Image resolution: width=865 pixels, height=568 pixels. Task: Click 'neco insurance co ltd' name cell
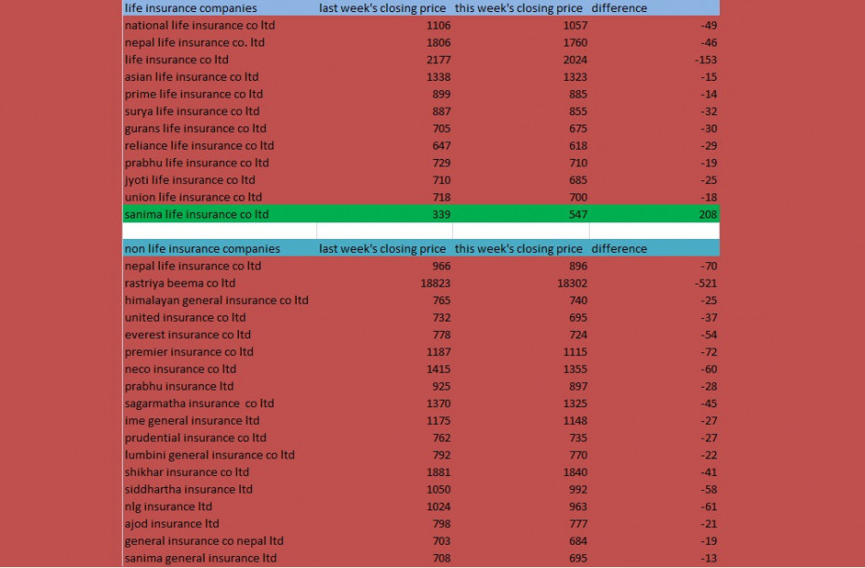[219, 368]
